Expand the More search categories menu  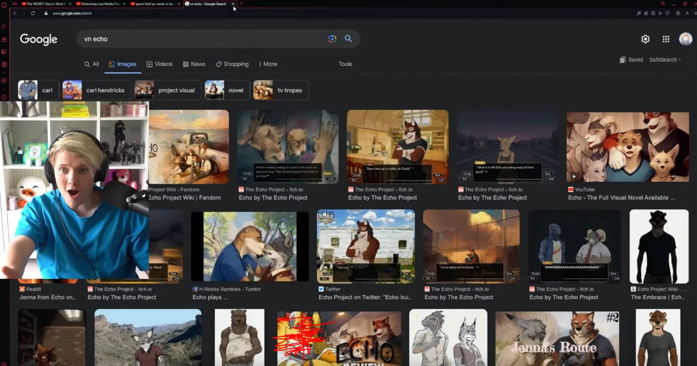[268, 64]
